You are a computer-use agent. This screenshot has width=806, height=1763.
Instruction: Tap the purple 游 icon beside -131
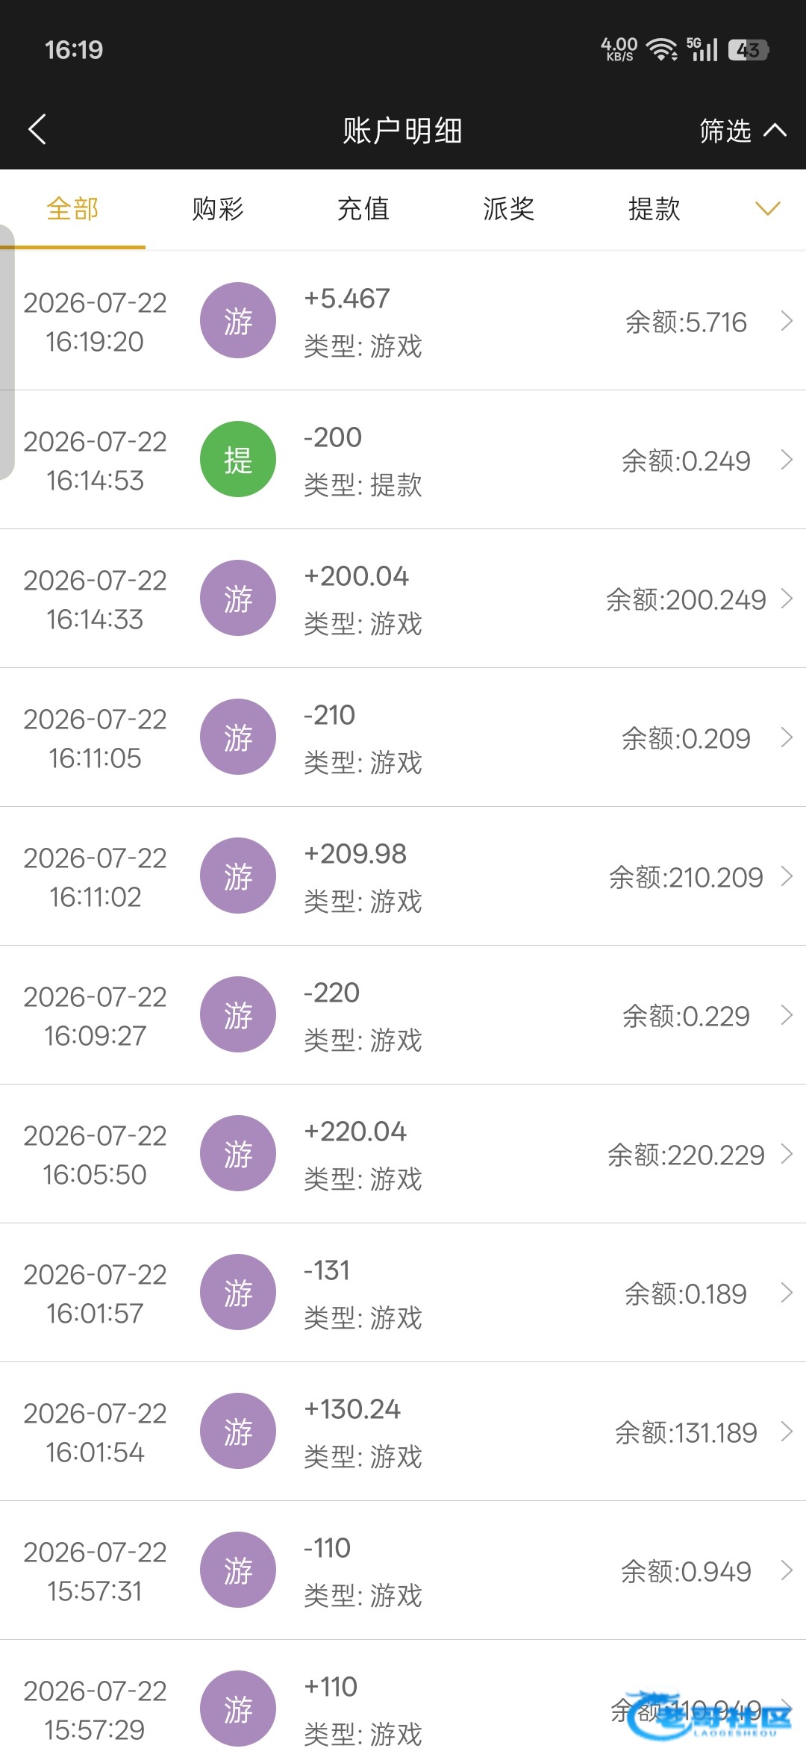(238, 1292)
